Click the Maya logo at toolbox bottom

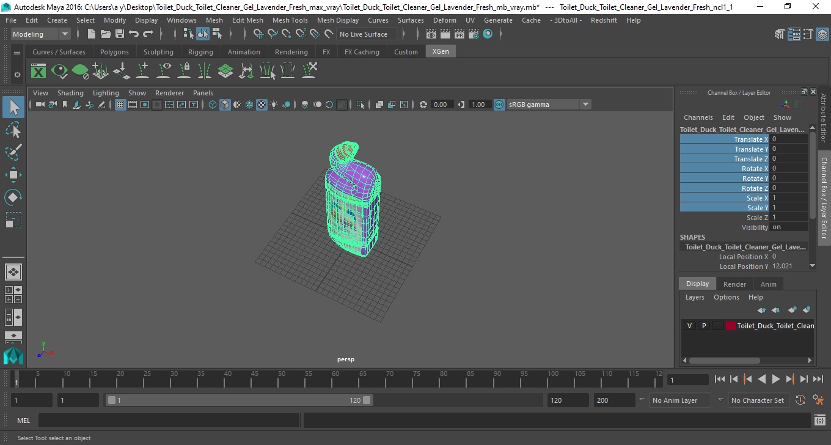[x=13, y=355]
